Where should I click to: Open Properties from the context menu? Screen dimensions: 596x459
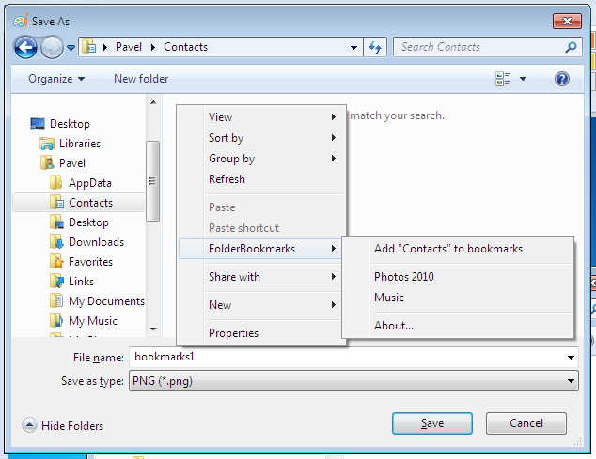233,333
